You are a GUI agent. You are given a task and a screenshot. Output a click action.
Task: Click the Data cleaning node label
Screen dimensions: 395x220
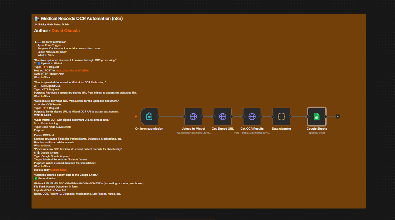click(281, 129)
